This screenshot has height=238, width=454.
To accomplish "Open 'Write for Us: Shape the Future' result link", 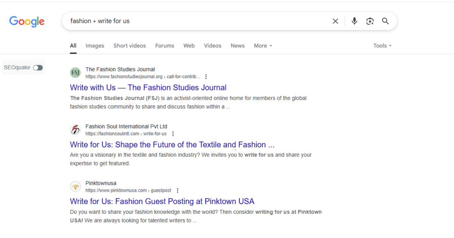I will coord(172,145).
